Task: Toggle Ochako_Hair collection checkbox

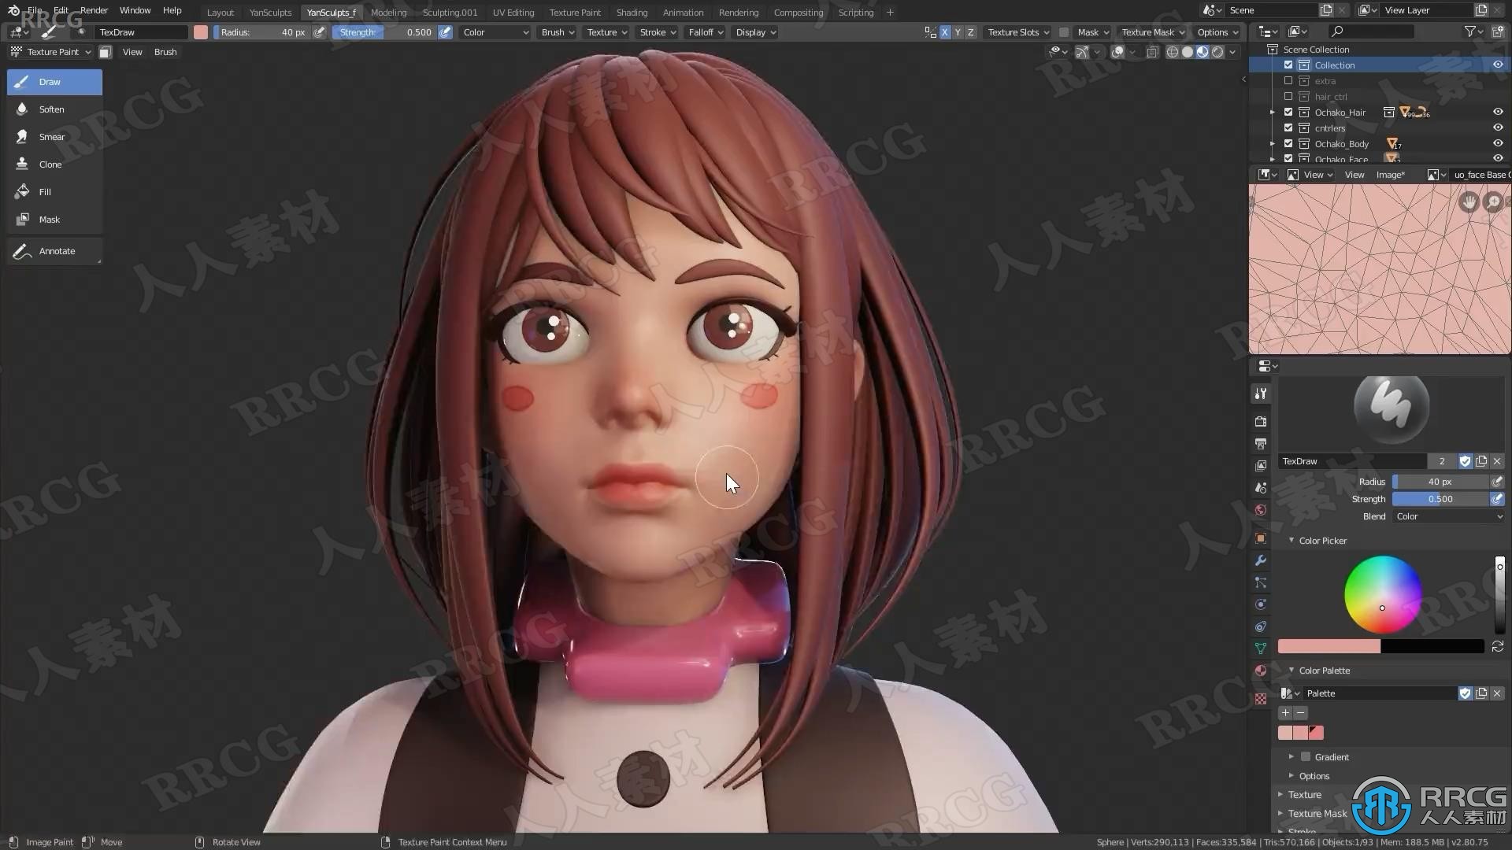Action: point(1288,113)
